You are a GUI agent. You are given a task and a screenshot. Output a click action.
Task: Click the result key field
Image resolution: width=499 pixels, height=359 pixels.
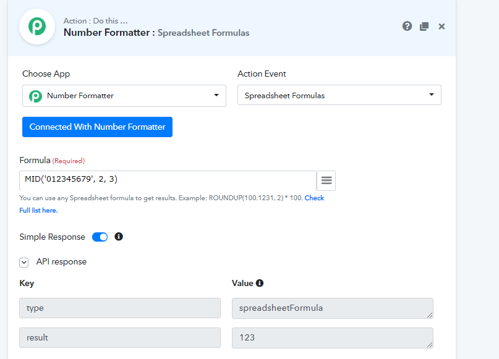120,337
